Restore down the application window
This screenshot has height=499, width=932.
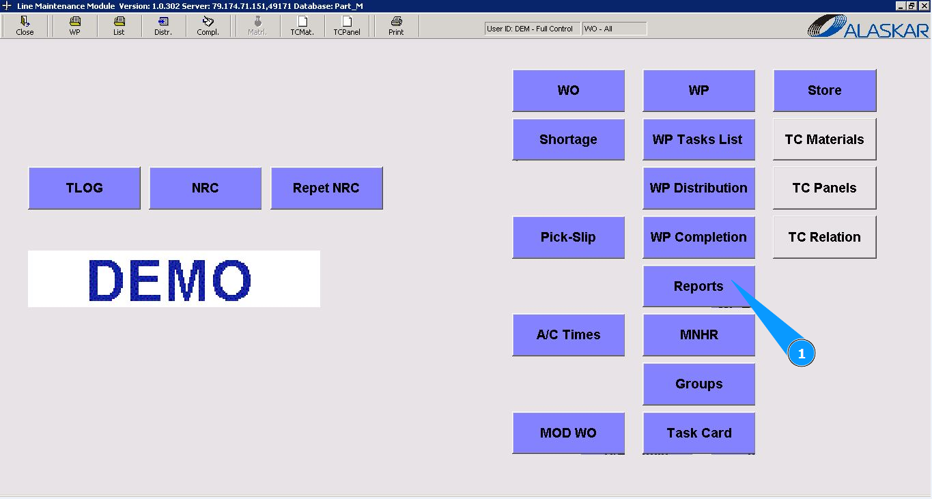point(912,5)
